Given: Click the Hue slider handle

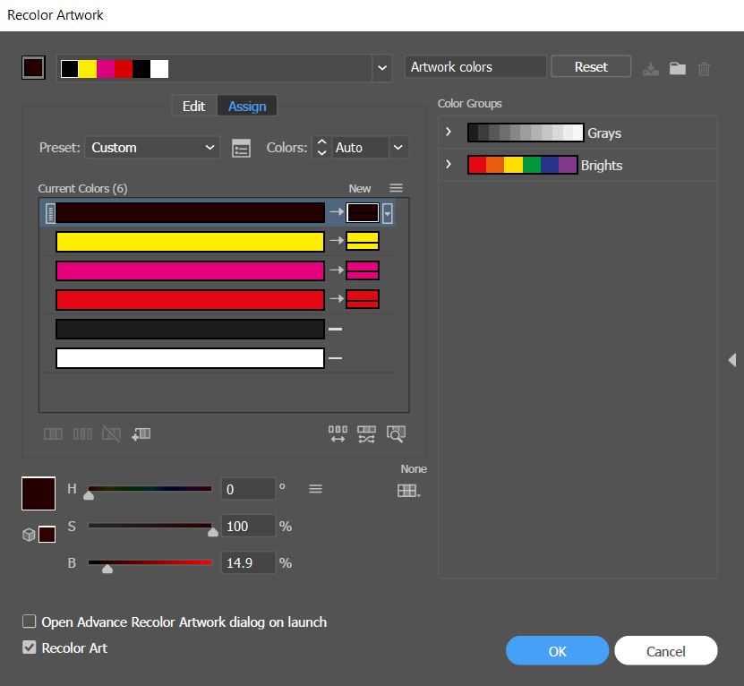Looking at the screenshot, I should point(89,495).
